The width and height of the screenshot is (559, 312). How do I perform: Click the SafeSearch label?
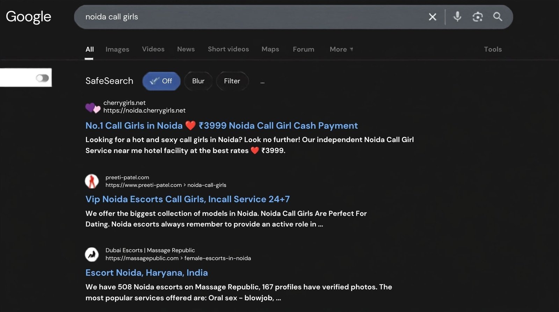(x=109, y=81)
